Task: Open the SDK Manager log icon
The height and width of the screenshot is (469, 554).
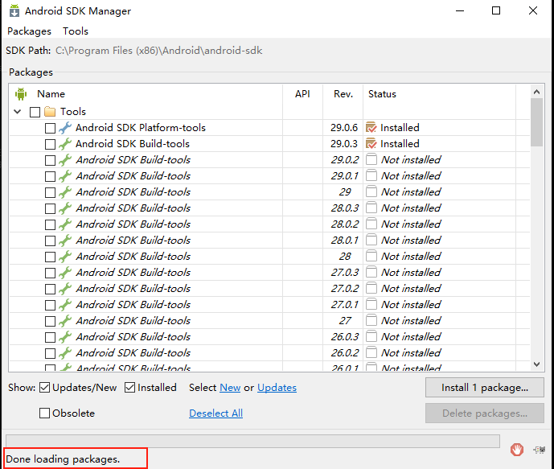Action: (539, 450)
